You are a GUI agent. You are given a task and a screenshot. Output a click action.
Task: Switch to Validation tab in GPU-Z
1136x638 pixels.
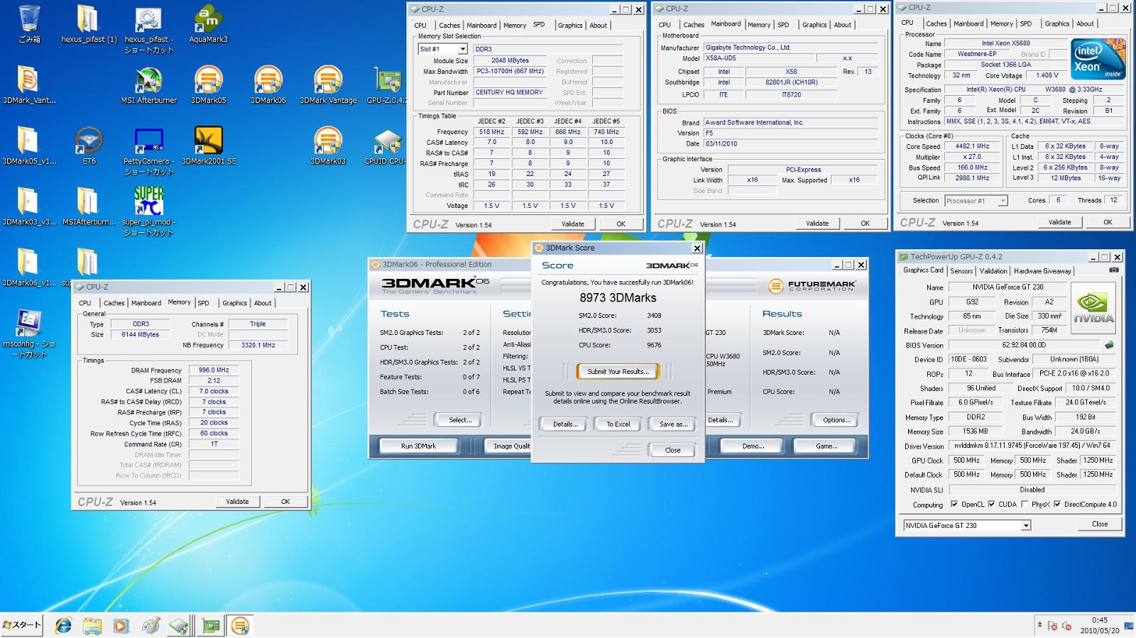pyautogui.click(x=993, y=271)
